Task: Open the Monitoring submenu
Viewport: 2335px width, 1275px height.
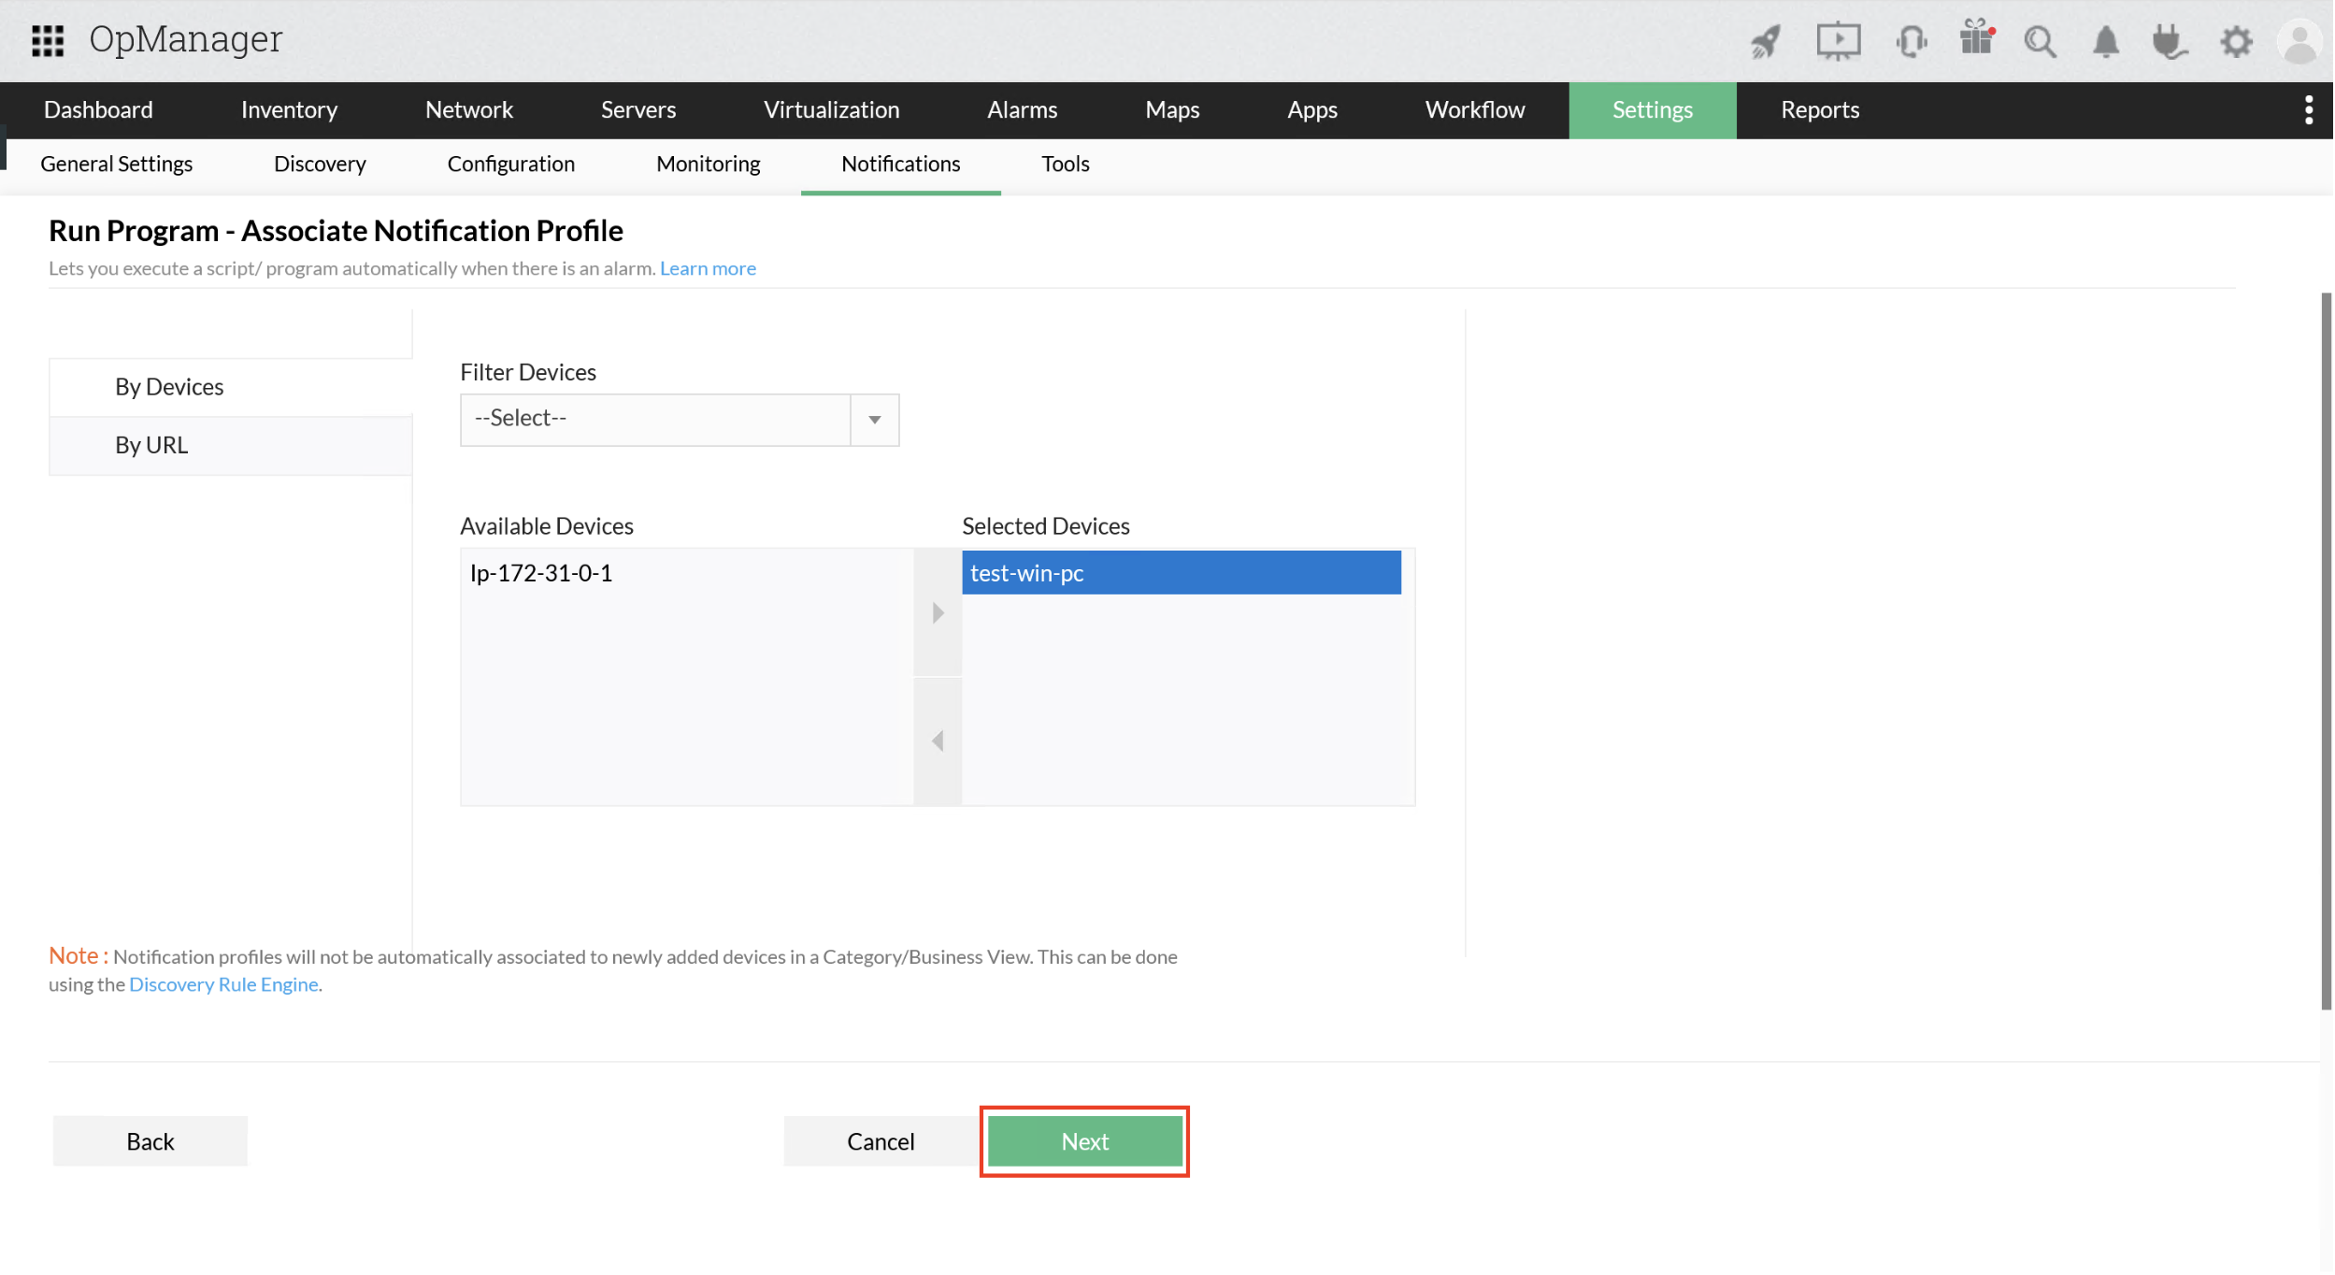Action: [x=709, y=165]
